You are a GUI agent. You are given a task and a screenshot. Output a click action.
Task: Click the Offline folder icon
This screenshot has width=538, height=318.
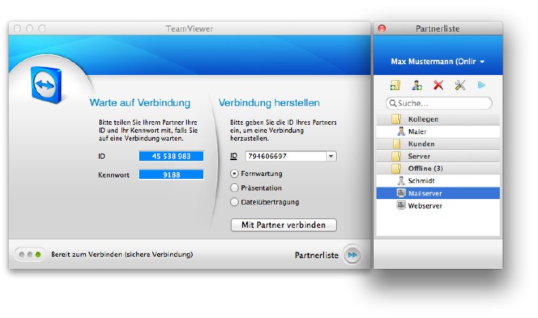(397, 169)
